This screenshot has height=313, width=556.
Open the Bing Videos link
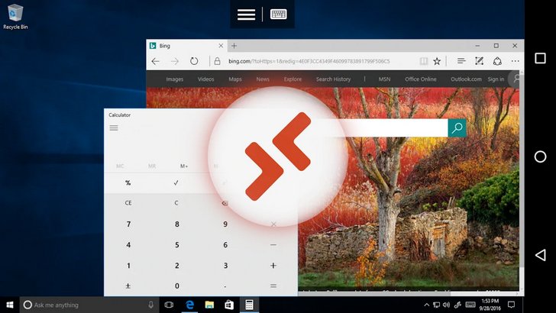click(205, 79)
